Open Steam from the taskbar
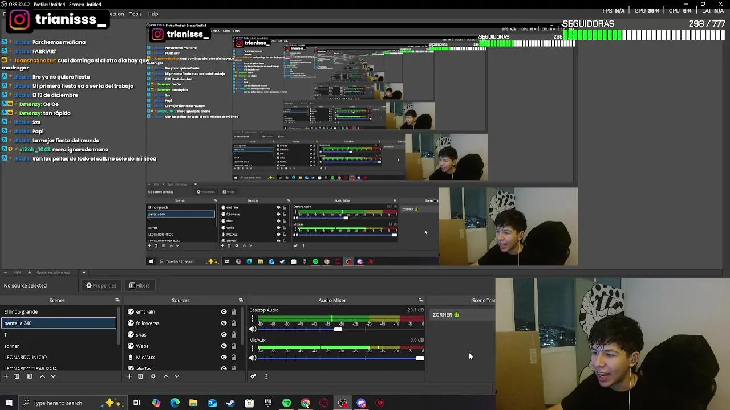This screenshot has width=730, height=410. pos(230,403)
